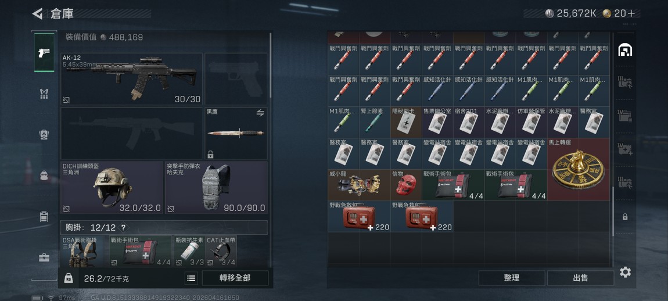
Task: Click the lock icon on the 黑鷹 knife slot
Action: [x=210, y=155]
